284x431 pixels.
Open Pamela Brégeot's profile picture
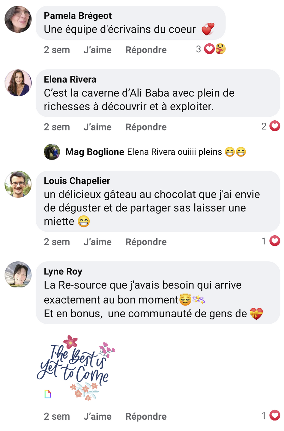(x=18, y=19)
